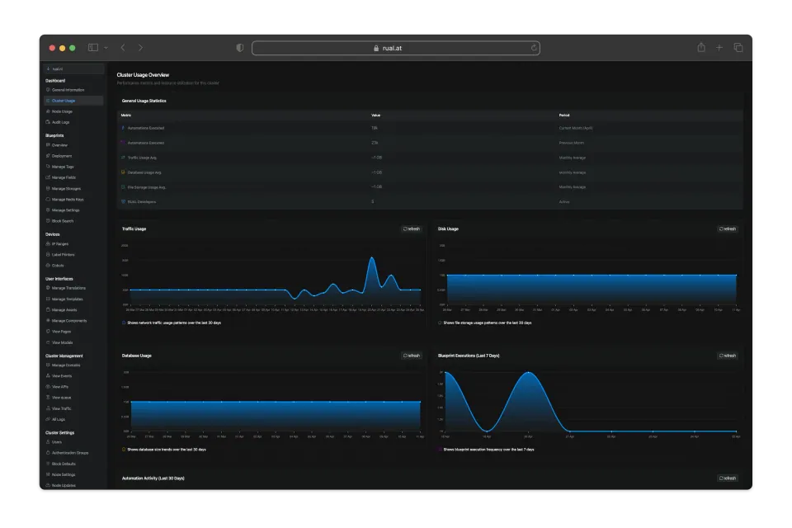Click the Manage Translations icon

48,288
